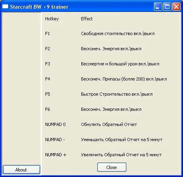Image resolution: width=183 pixels, height=177 pixels.
Task: Click 'Бессмертие и большой урон' text
Action: tap(109, 64)
